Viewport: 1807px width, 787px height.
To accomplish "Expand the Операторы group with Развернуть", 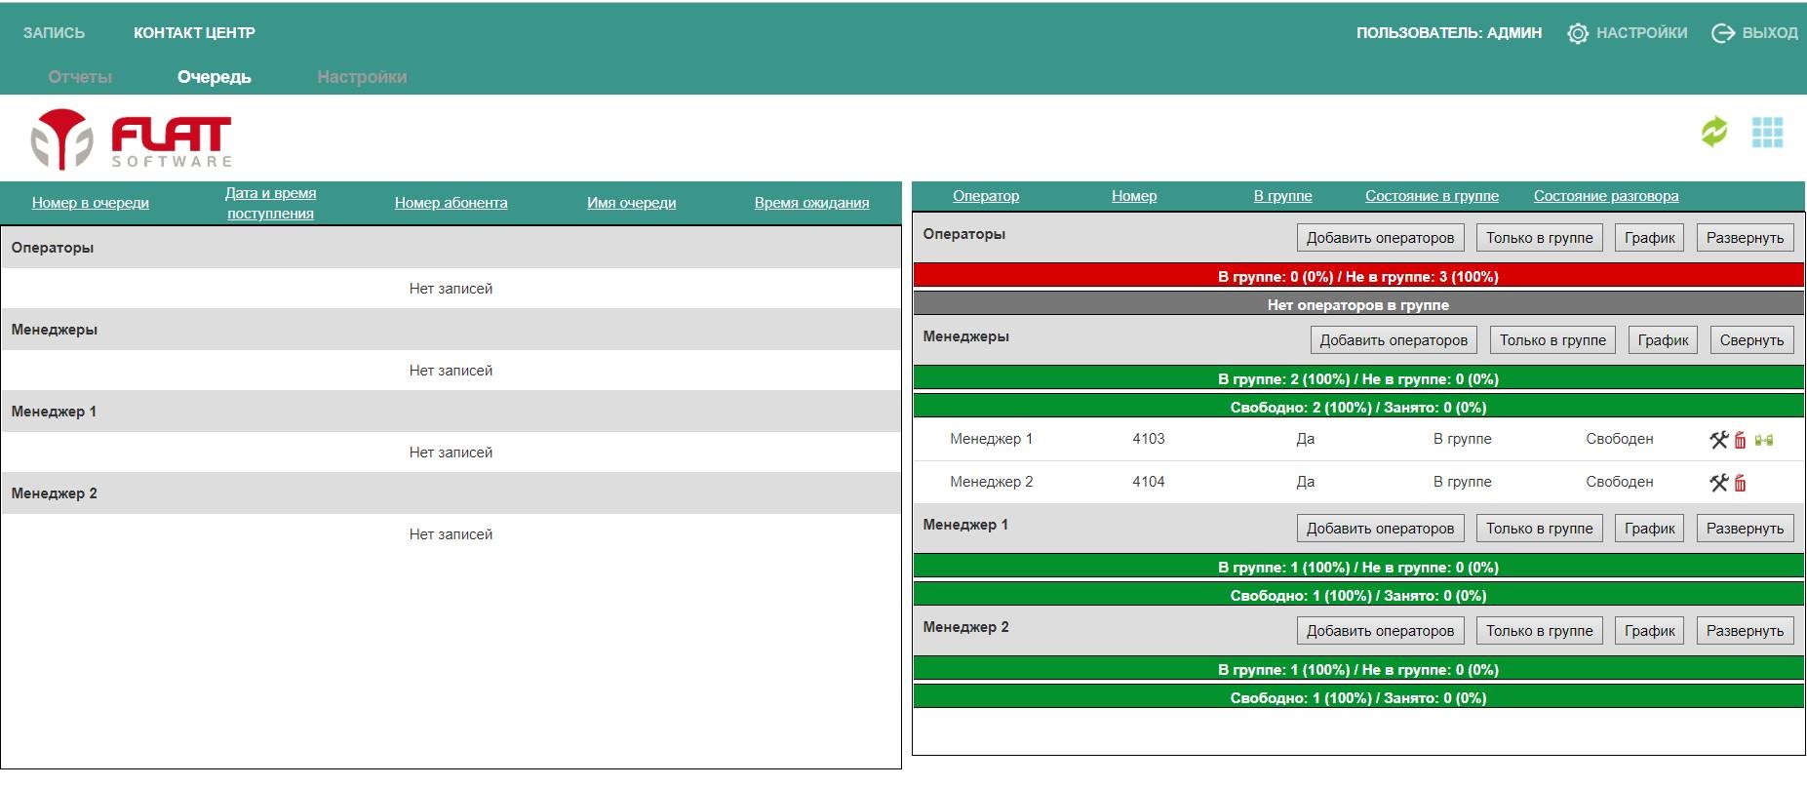I will [x=1745, y=238].
